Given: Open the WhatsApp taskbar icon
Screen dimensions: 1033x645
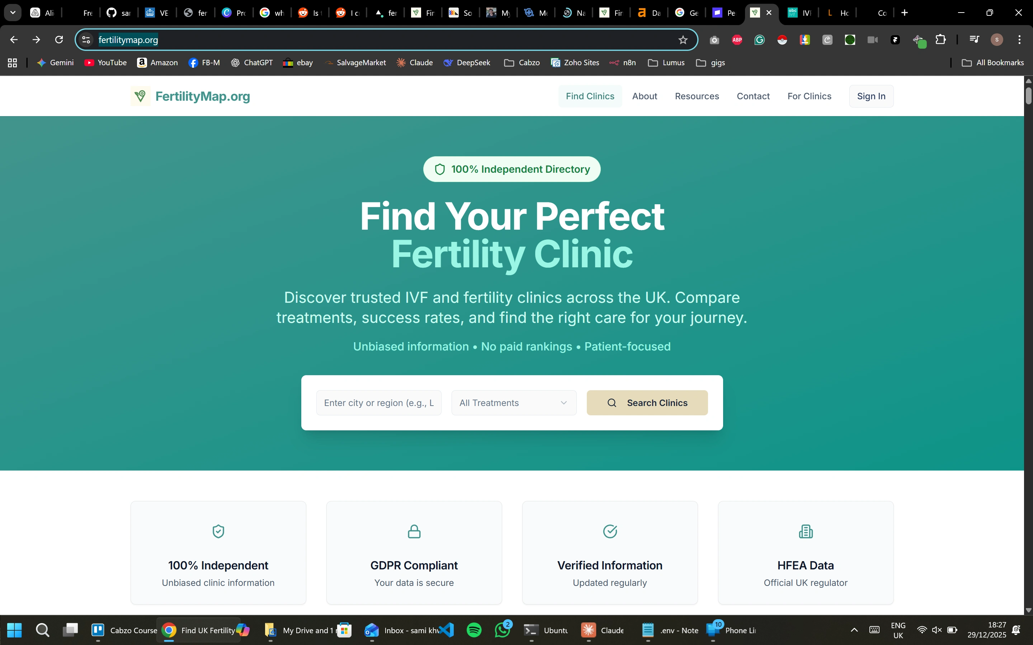Looking at the screenshot, I should (503, 630).
